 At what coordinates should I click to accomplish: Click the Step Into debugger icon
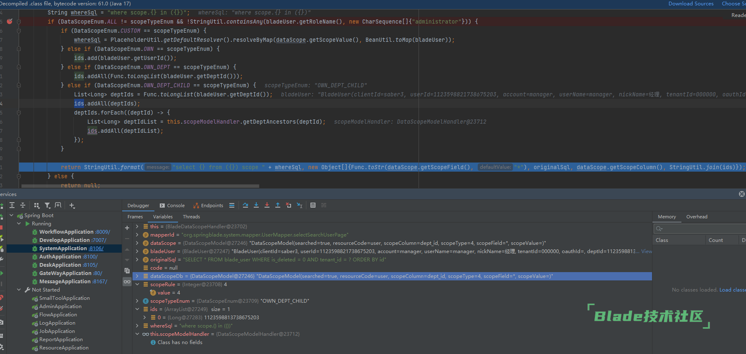pos(256,205)
